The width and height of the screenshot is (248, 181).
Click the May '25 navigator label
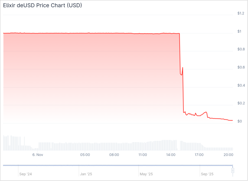click(146, 174)
